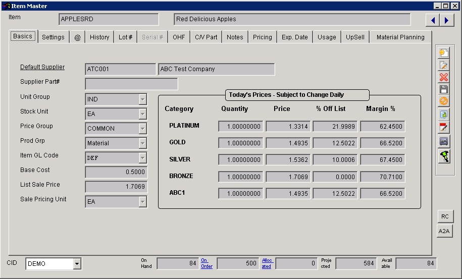Click the Edit record pencil icon
The height and width of the screenshot is (279, 462).
(444, 66)
